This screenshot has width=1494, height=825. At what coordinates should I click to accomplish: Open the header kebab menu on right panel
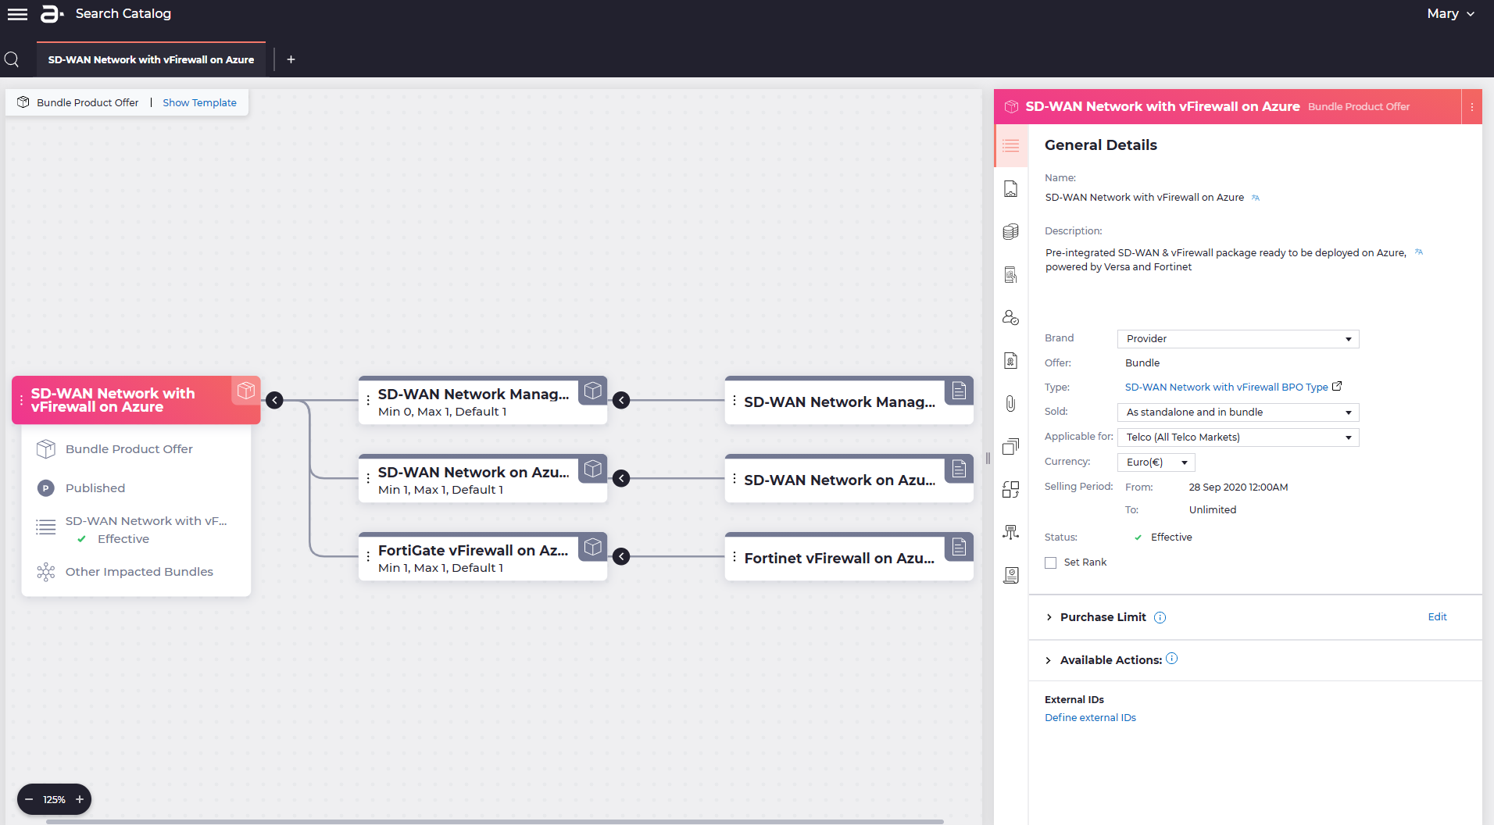click(1472, 107)
